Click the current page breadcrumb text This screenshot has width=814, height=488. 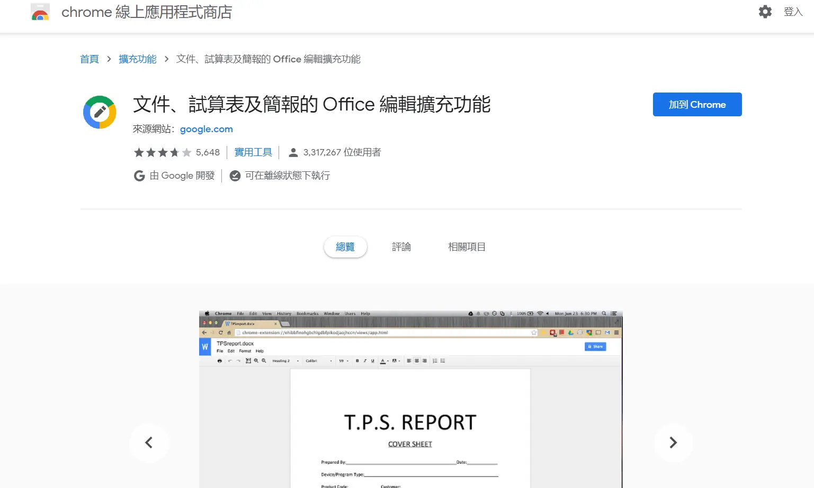coord(269,59)
